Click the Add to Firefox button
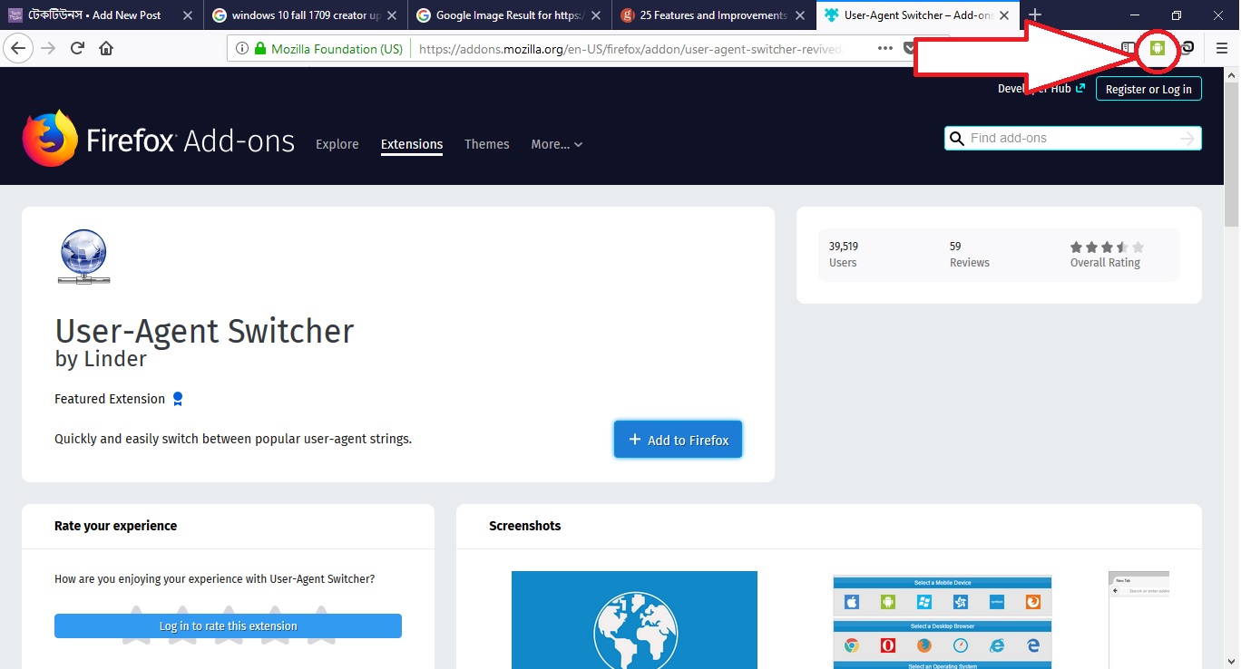The width and height of the screenshot is (1241, 669). pyautogui.click(x=678, y=440)
